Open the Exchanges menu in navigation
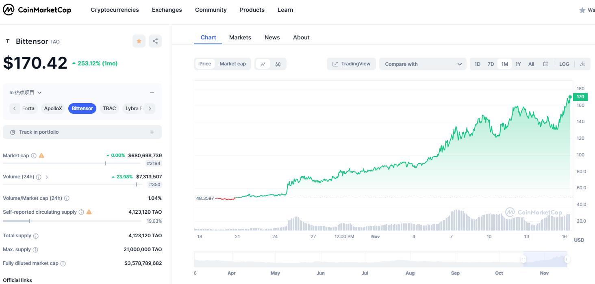This screenshot has width=595, height=284. pyautogui.click(x=167, y=10)
